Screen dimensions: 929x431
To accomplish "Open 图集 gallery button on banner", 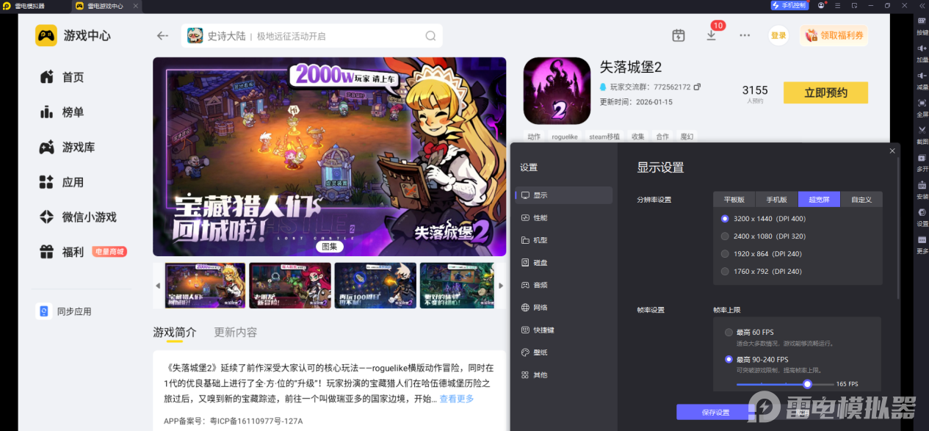I will pos(330,247).
